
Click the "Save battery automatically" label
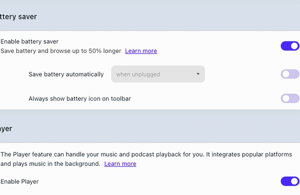coord(66,74)
